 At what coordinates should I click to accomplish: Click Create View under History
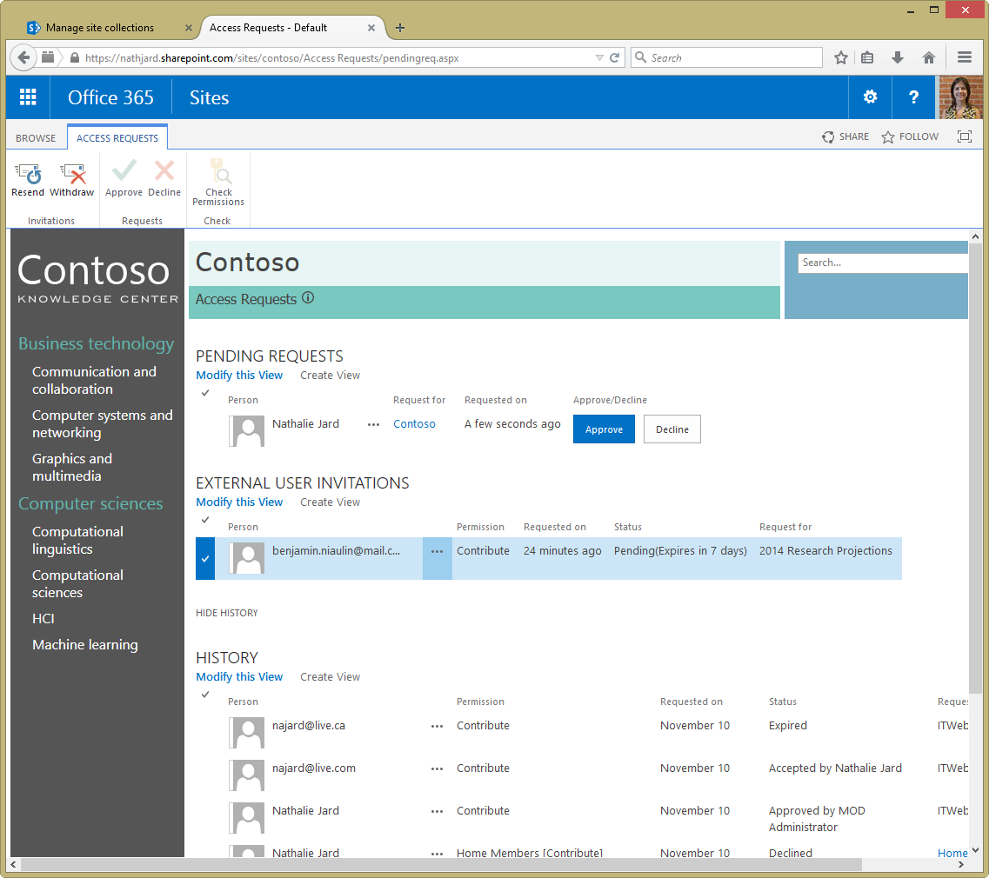click(330, 677)
